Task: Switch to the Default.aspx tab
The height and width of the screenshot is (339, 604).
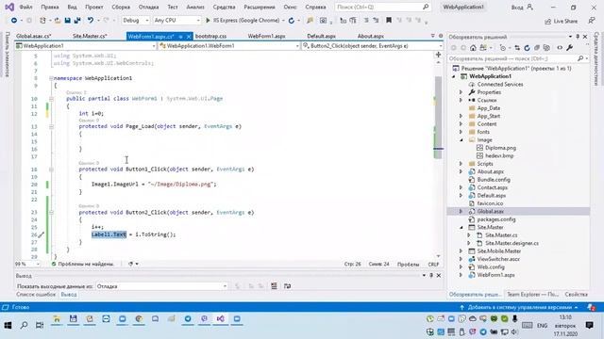Action: [x=321, y=36]
